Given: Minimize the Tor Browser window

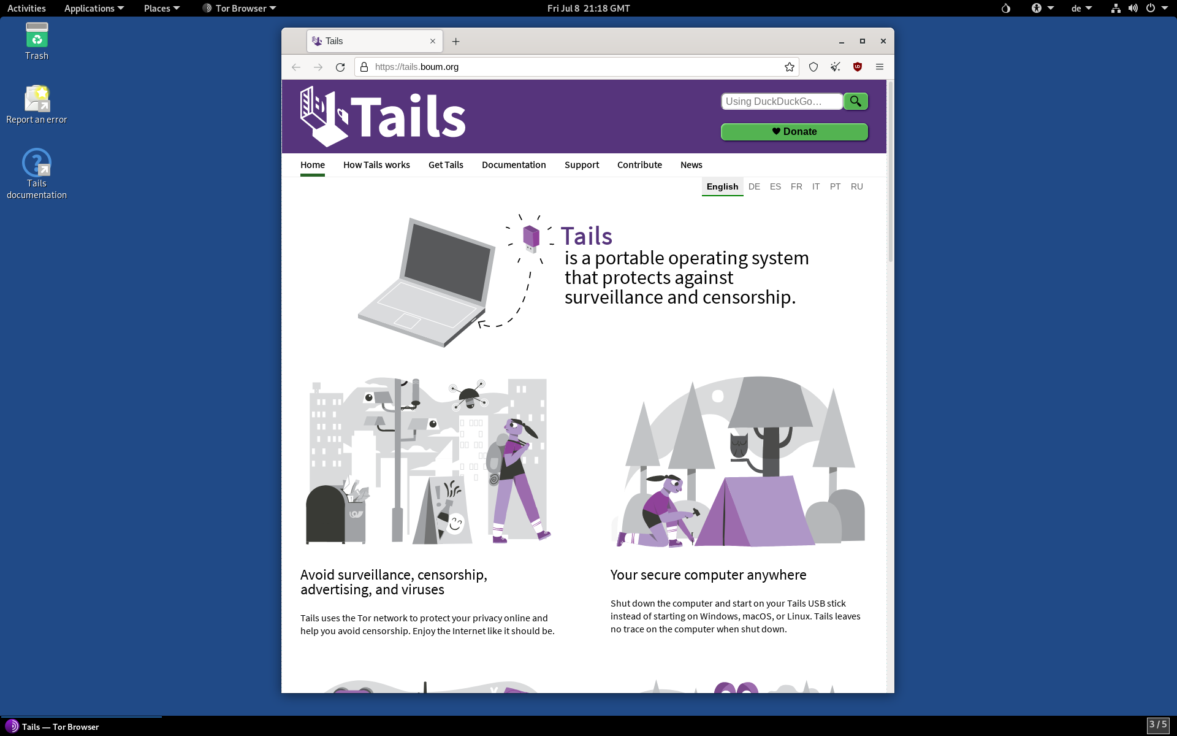Looking at the screenshot, I should pyautogui.click(x=842, y=41).
